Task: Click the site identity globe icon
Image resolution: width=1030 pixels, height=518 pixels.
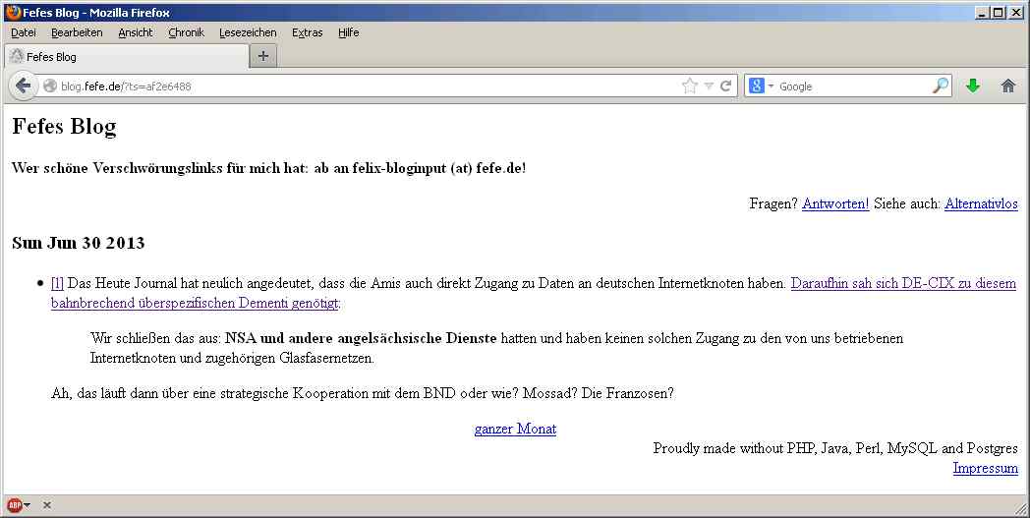Action: pos(50,86)
